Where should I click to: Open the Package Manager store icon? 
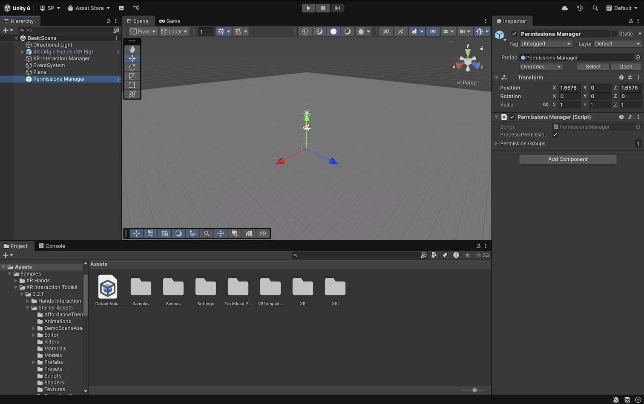pos(121,8)
